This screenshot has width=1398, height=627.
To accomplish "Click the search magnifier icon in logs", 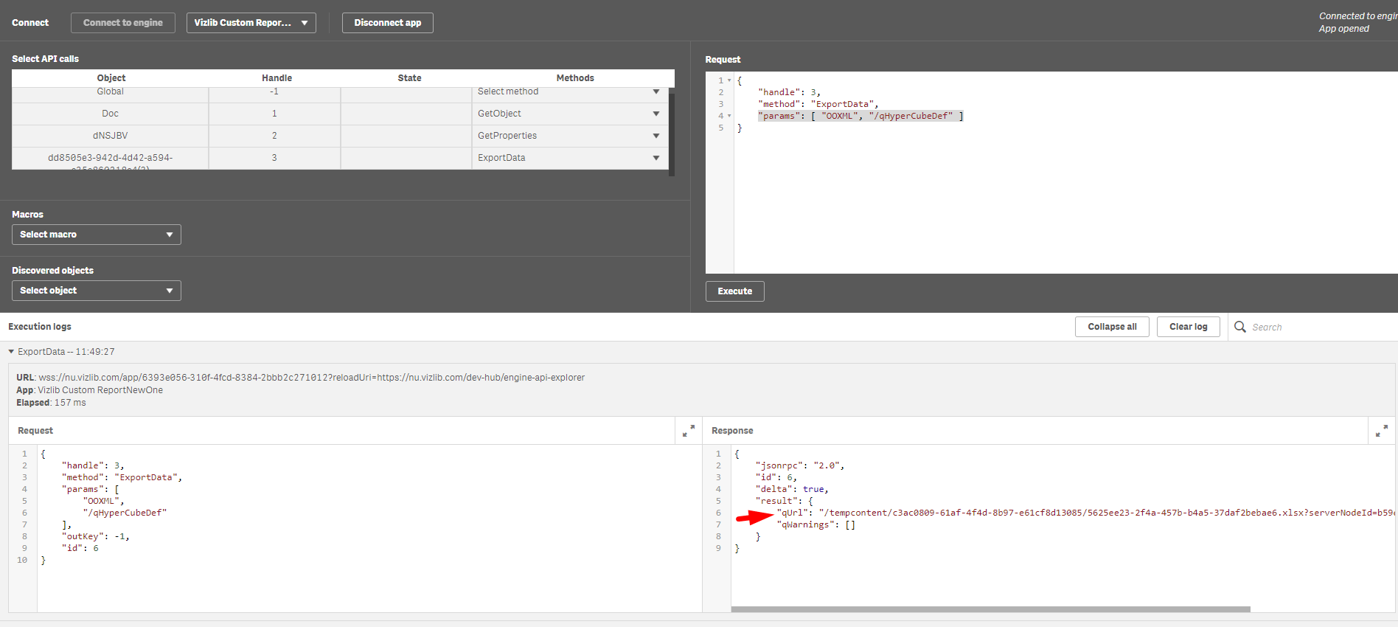I will pos(1240,327).
